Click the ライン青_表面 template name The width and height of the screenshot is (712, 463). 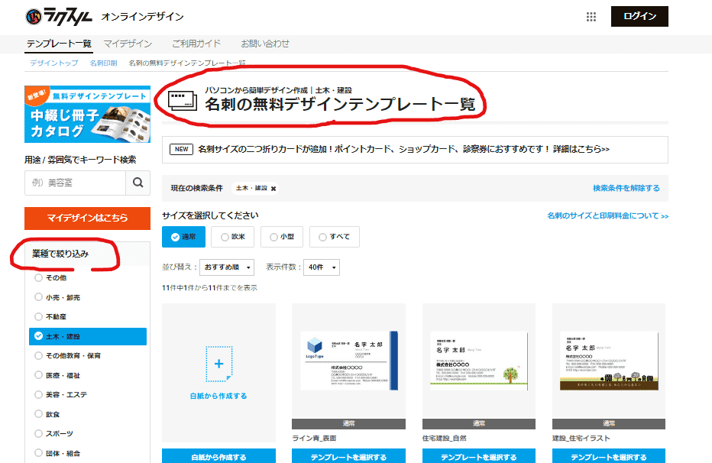click(x=314, y=438)
